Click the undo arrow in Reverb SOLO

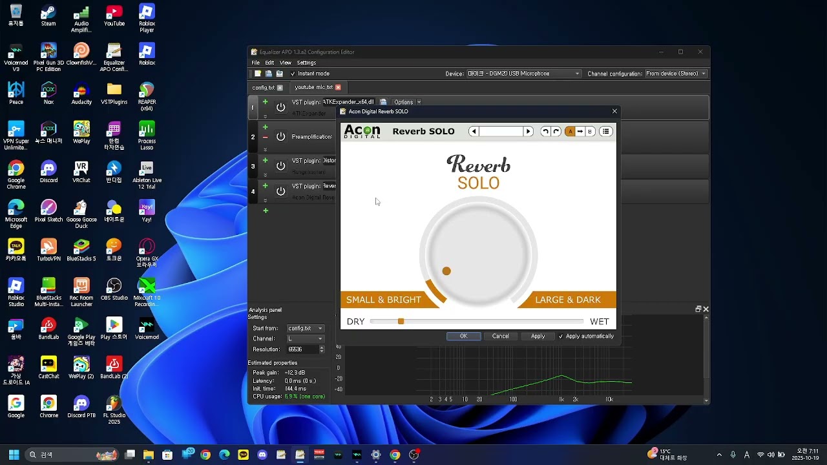coord(545,131)
